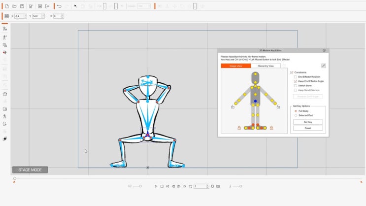
Task: Select the Selected Part radio button
Action: (x=295, y=115)
